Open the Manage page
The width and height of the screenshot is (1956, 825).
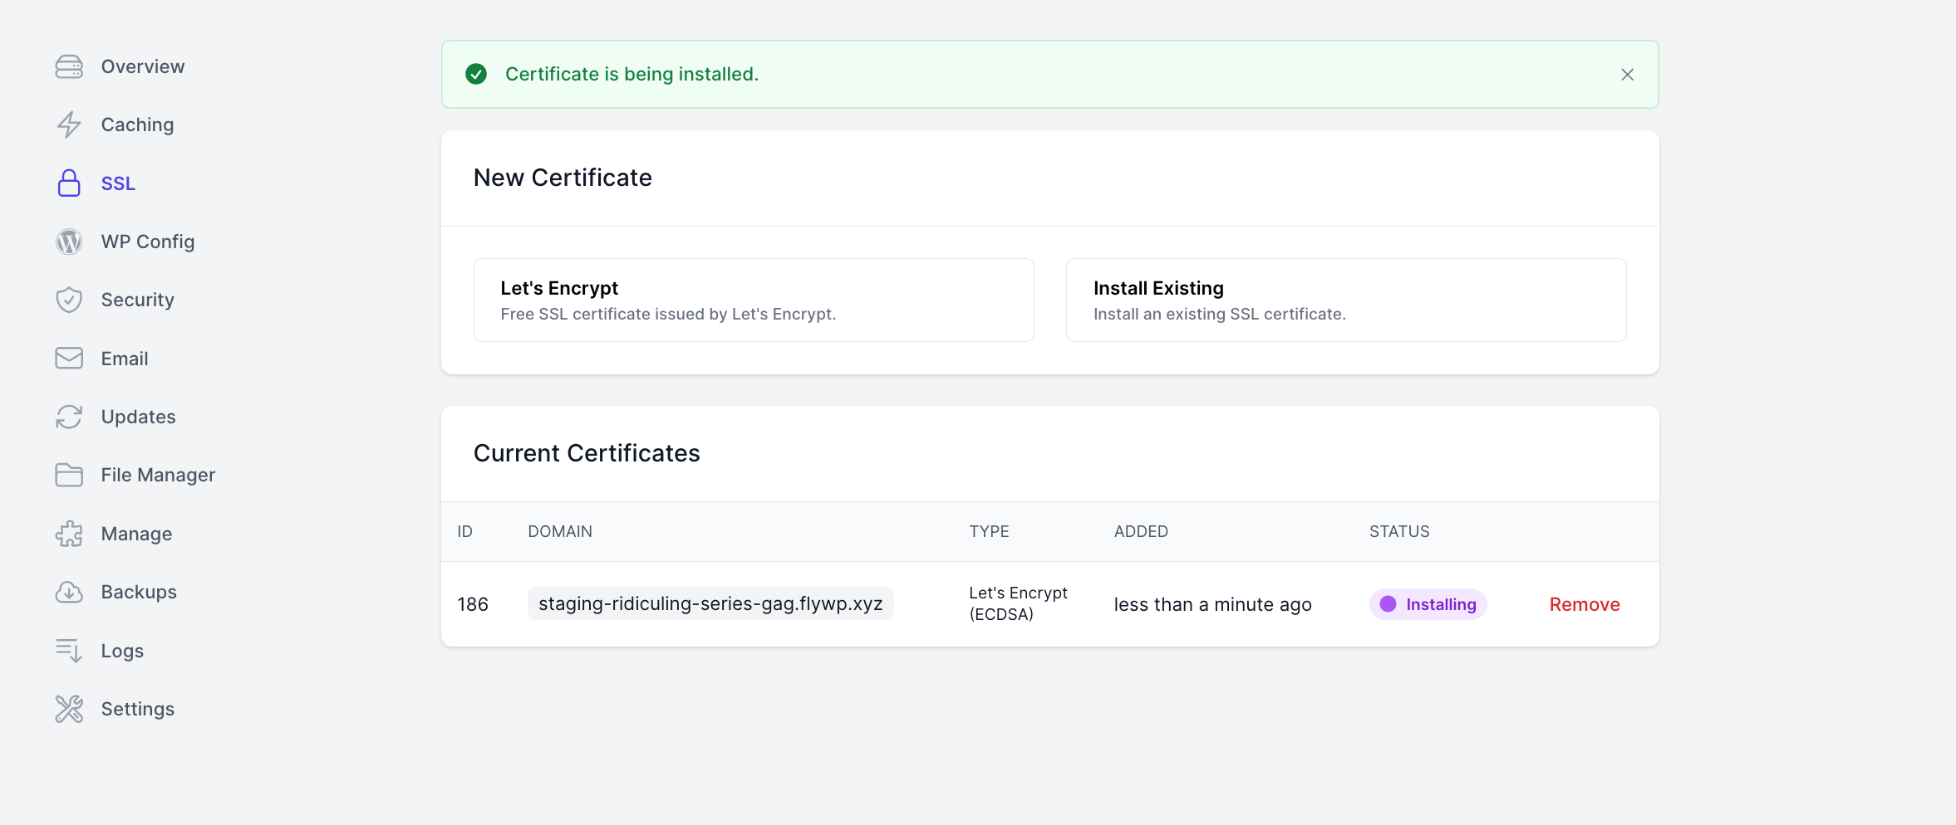pyautogui.click(x=136, y=534)
